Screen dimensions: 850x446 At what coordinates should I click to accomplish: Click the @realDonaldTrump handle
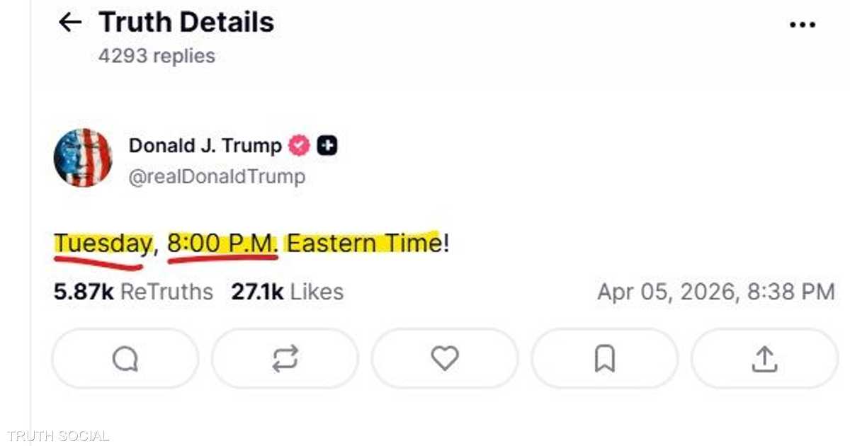tap(217, 176)
